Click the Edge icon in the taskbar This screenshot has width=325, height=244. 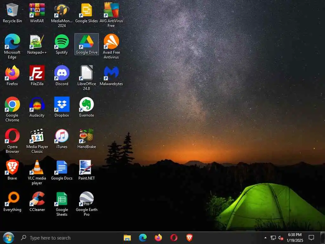[x=143, y=238]
